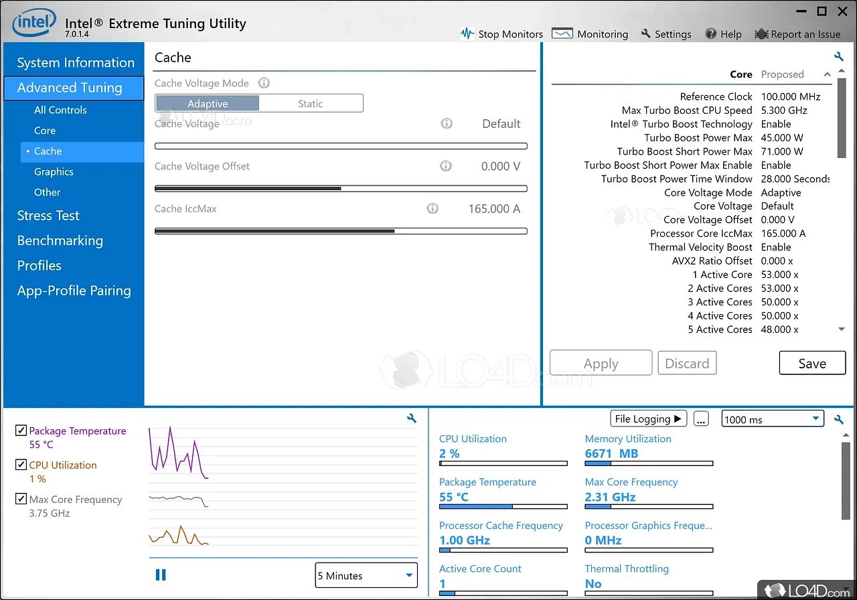Click wrench icon beside 1000 ms dropdown
Screen dimensions: 857x600
pos(838,419)
